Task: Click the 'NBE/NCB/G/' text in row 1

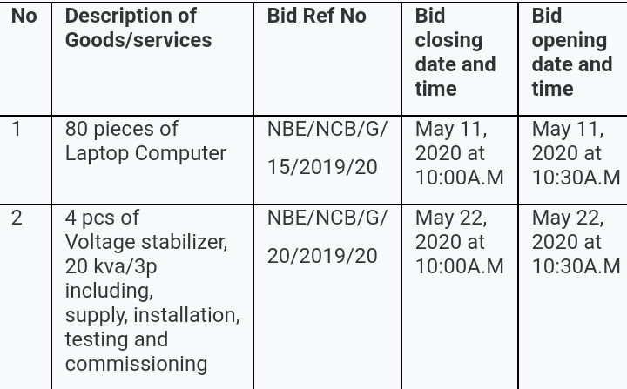Action: point(327,129)
